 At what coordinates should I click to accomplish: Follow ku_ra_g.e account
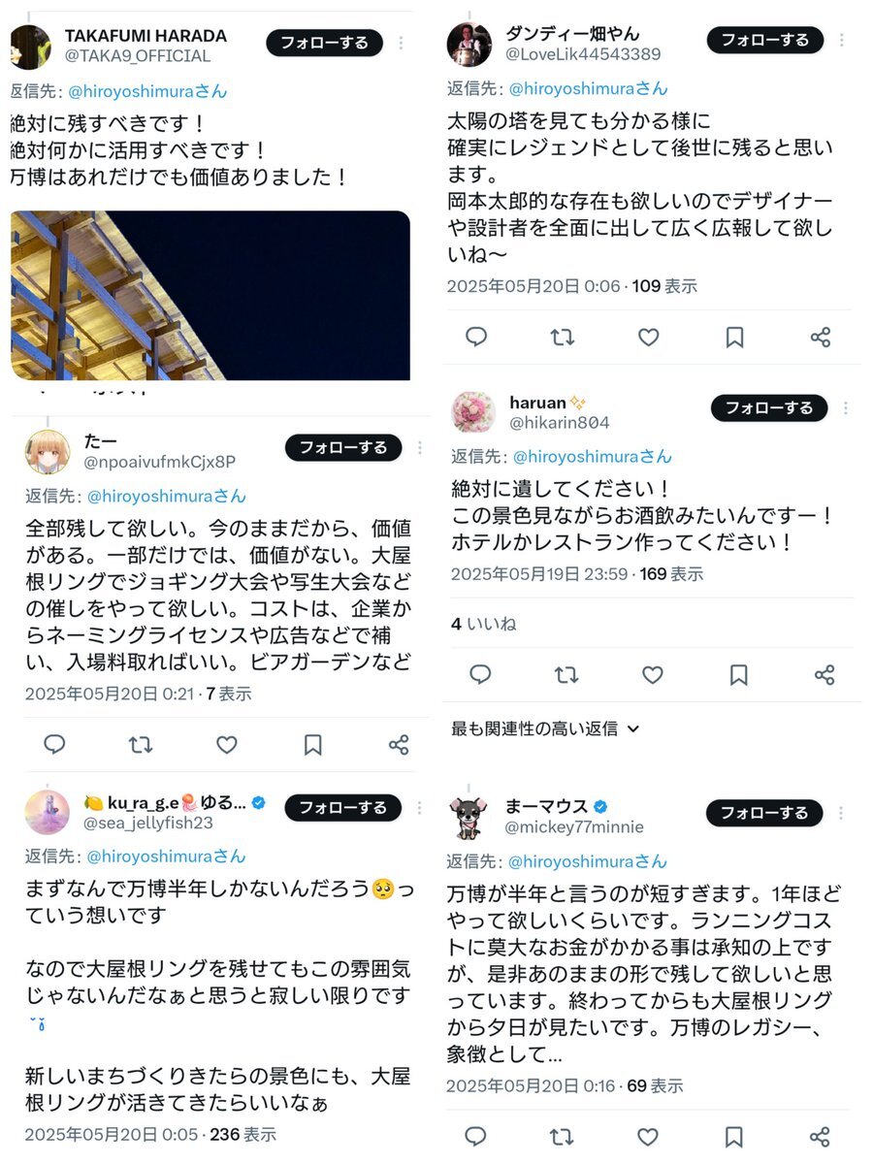pos(342,807)
